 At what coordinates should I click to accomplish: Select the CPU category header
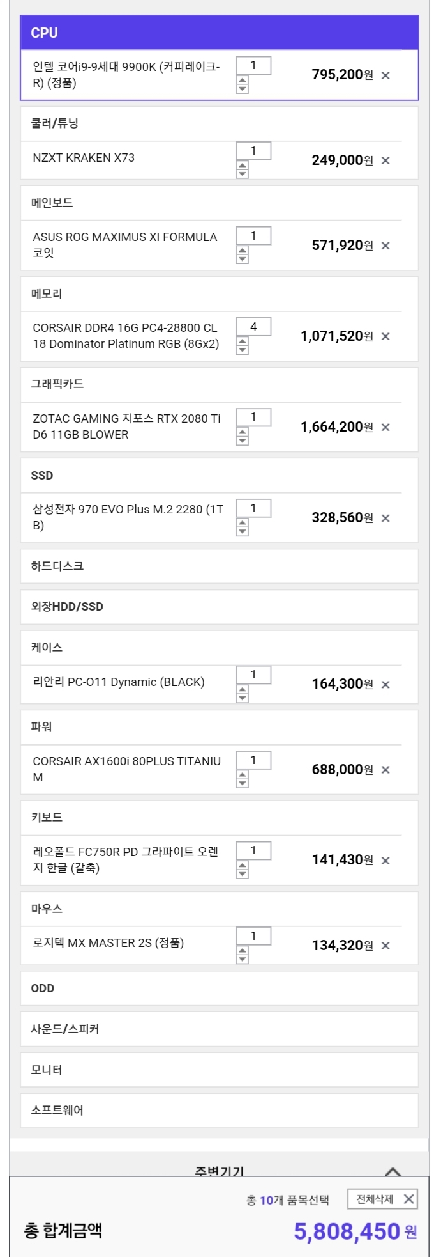tap(219, 33)
